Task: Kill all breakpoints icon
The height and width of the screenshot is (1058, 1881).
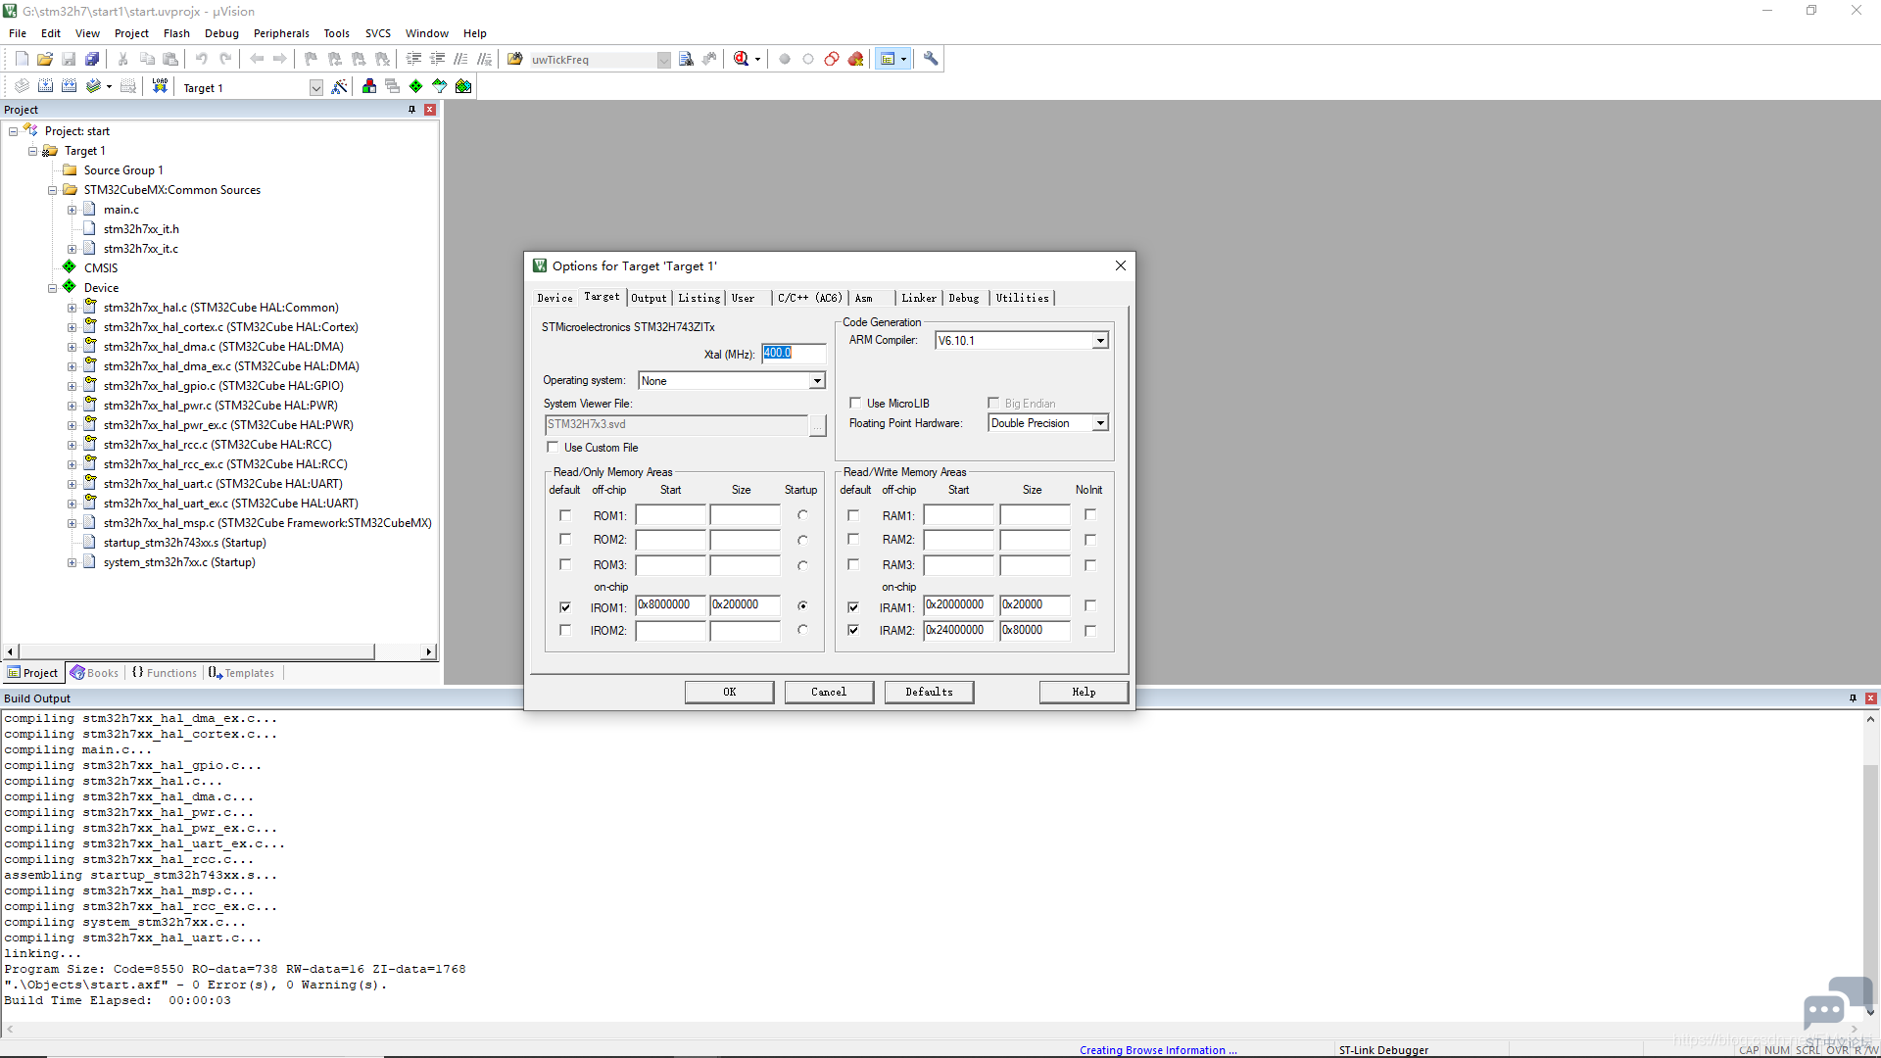Action: click(855, 59)
